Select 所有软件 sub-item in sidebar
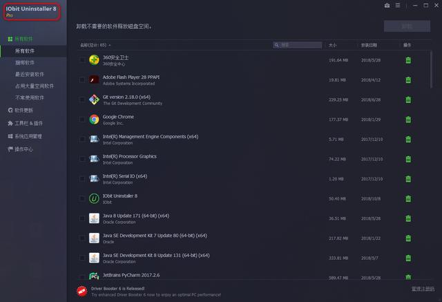This screenshot has height=302, width=442. tap(33, 51)
